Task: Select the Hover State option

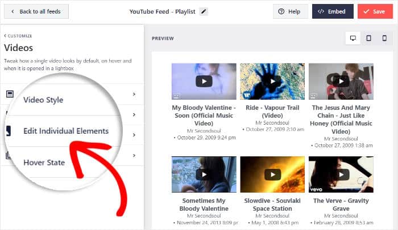Action: click(44, 163)
